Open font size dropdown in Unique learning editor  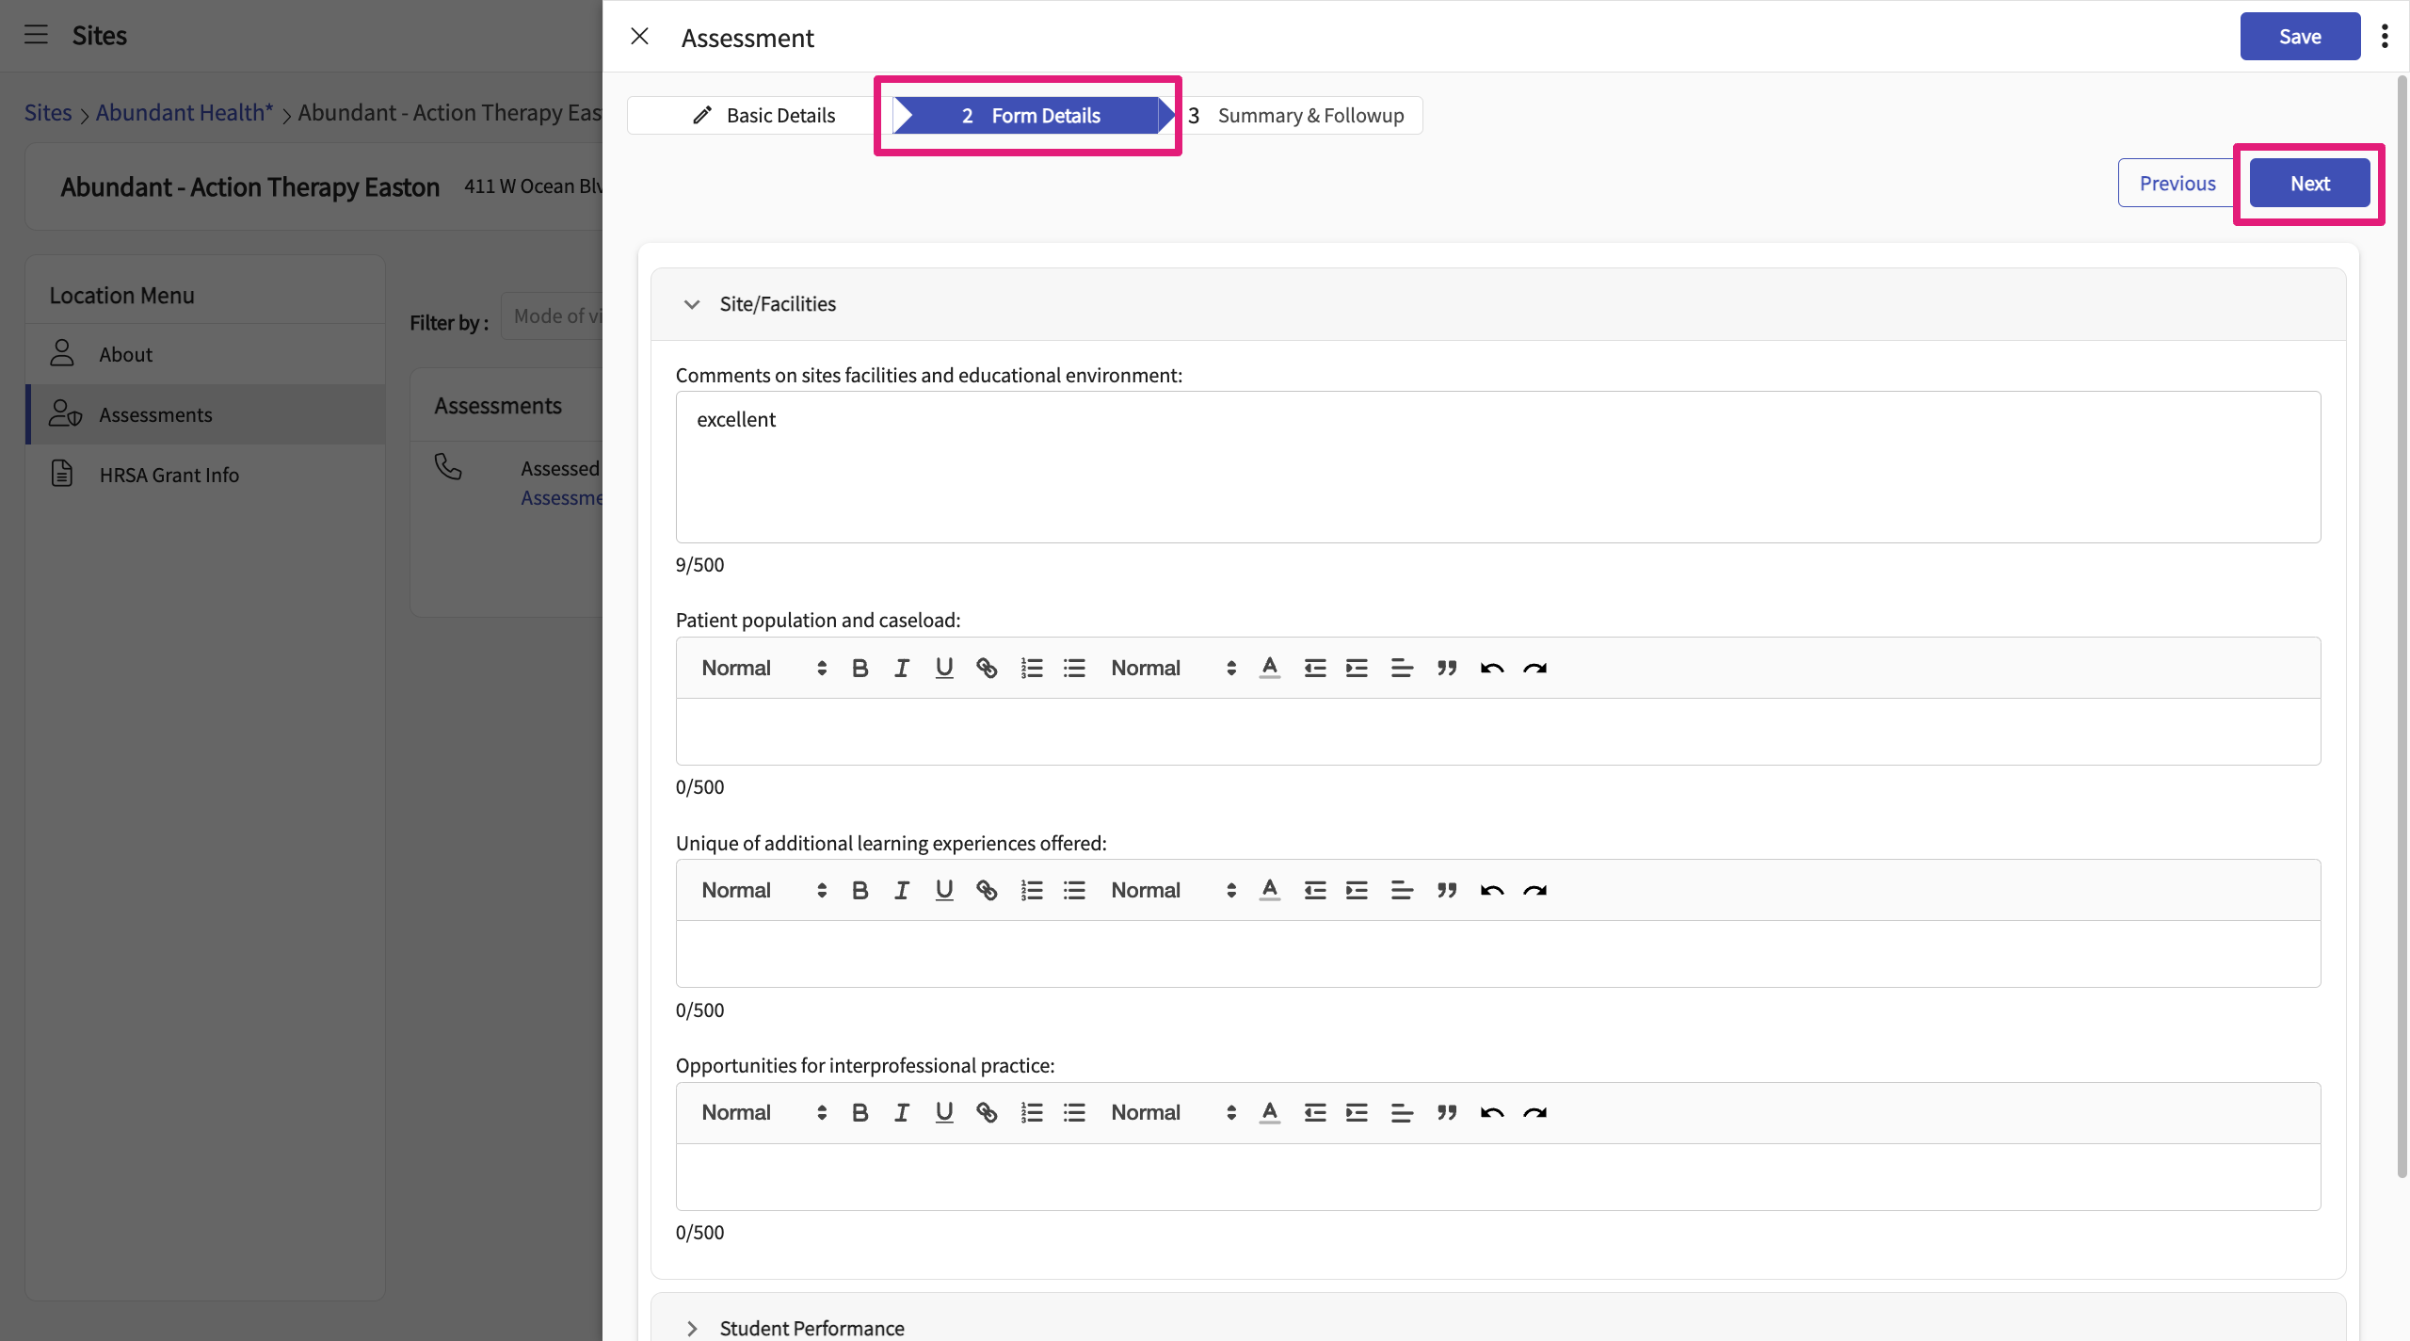pos(1172,890)
